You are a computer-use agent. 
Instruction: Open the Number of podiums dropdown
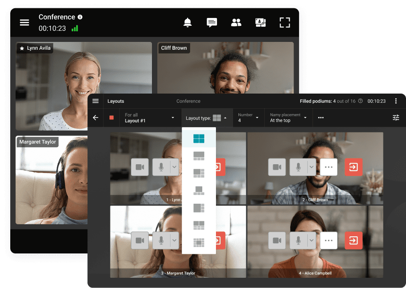(x=248, y=117)
